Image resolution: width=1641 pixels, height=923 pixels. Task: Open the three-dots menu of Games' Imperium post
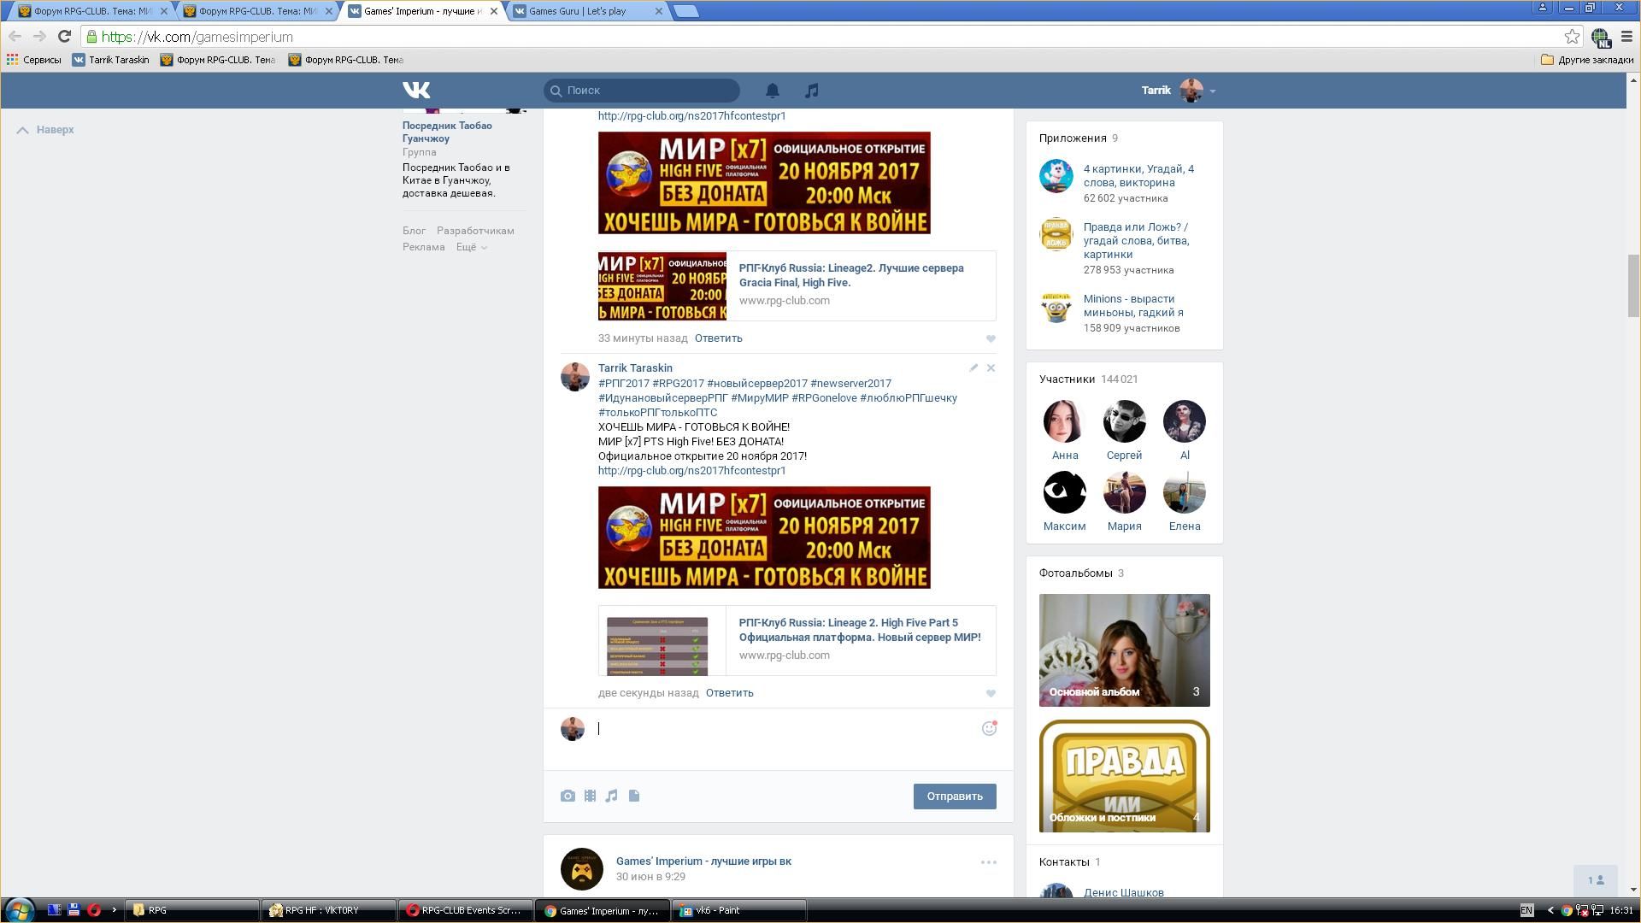pos(988,862)
